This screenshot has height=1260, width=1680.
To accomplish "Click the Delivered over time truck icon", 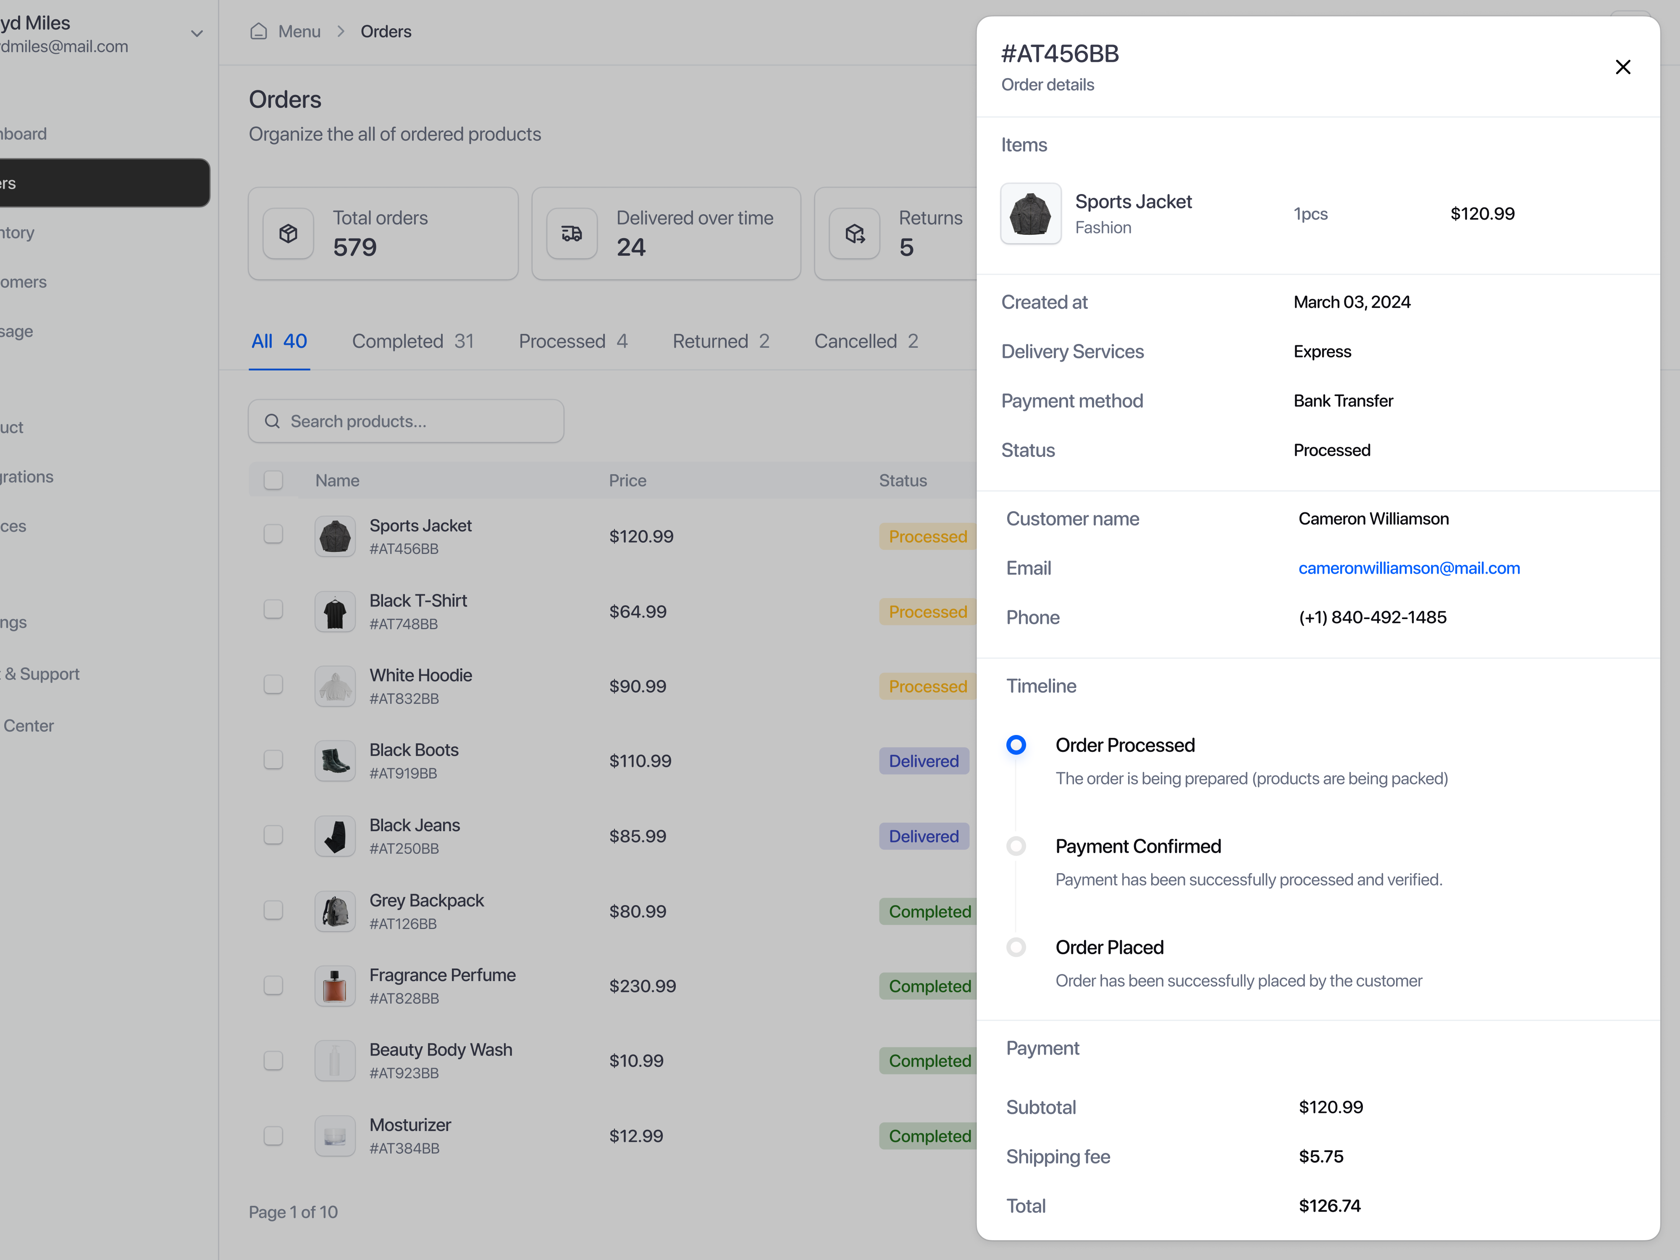I will point(572,233).
